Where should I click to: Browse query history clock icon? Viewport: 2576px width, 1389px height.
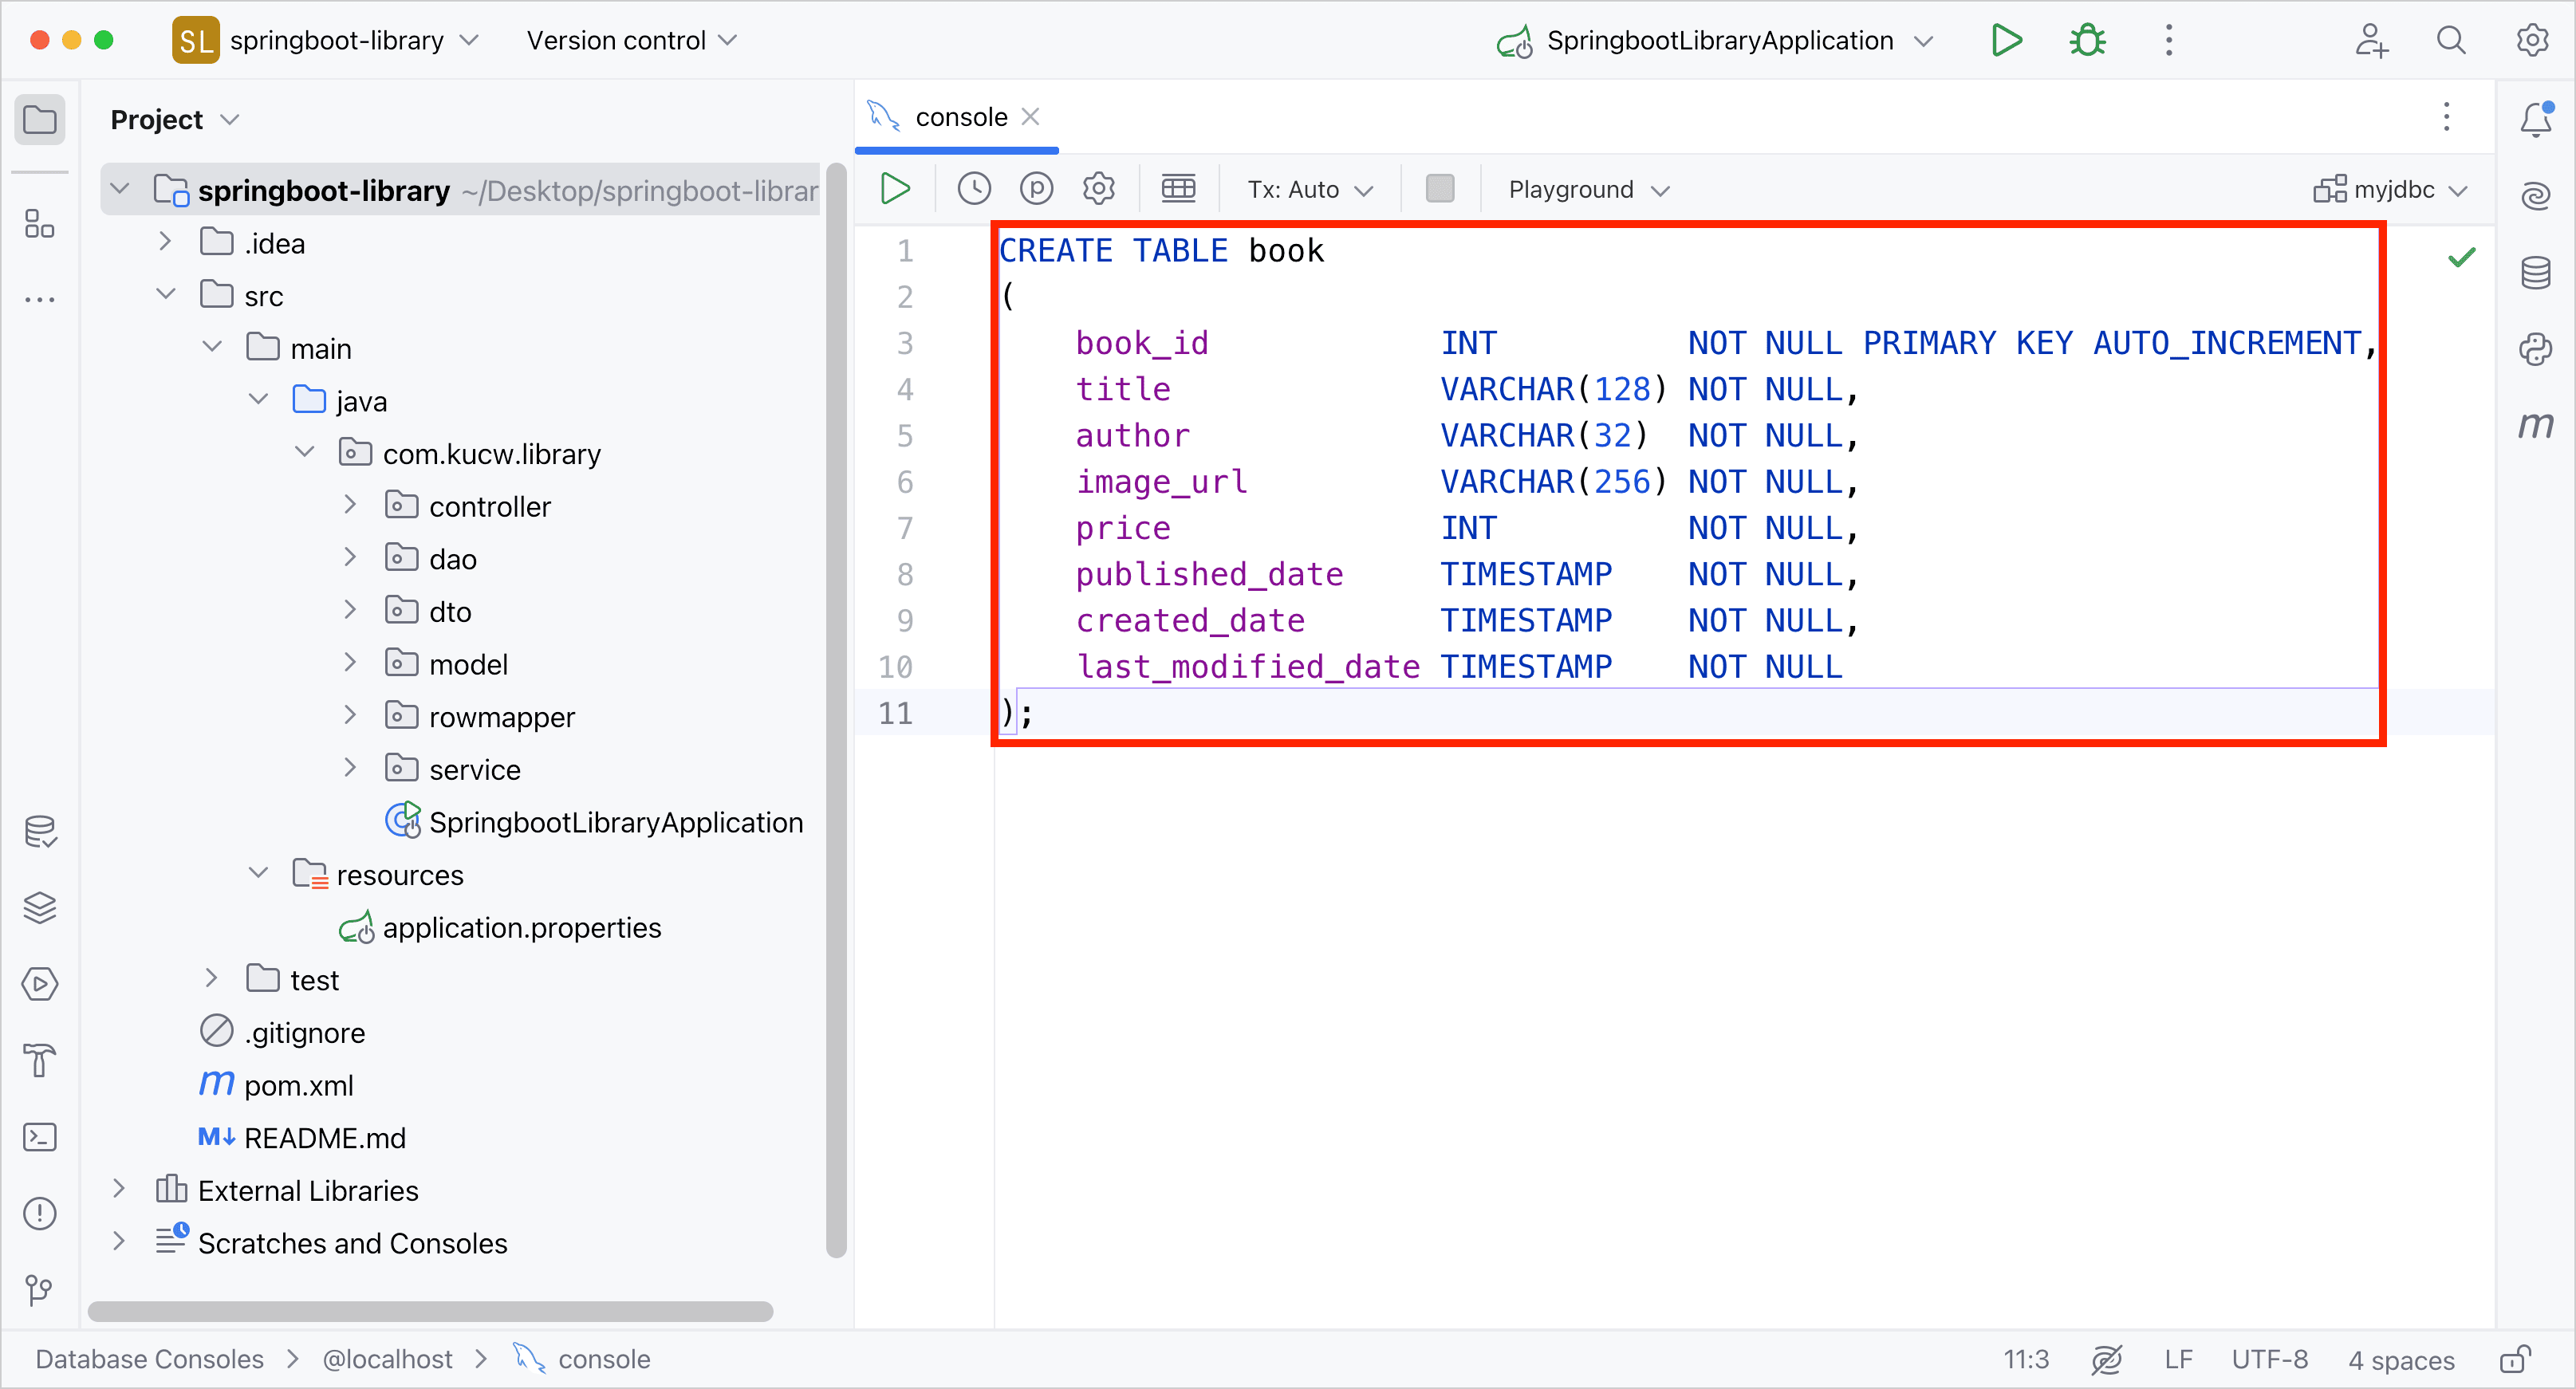pyautogui.click(x=974, y=189)
